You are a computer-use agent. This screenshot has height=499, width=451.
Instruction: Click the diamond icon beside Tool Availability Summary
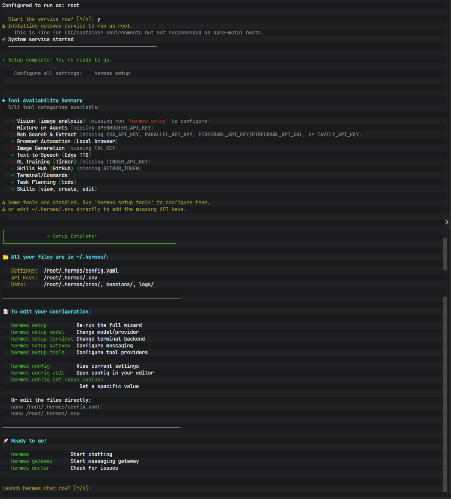(x=4, y=101)
